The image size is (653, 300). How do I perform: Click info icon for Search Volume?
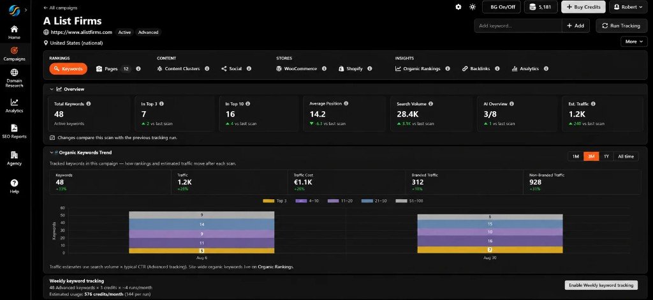430,104
